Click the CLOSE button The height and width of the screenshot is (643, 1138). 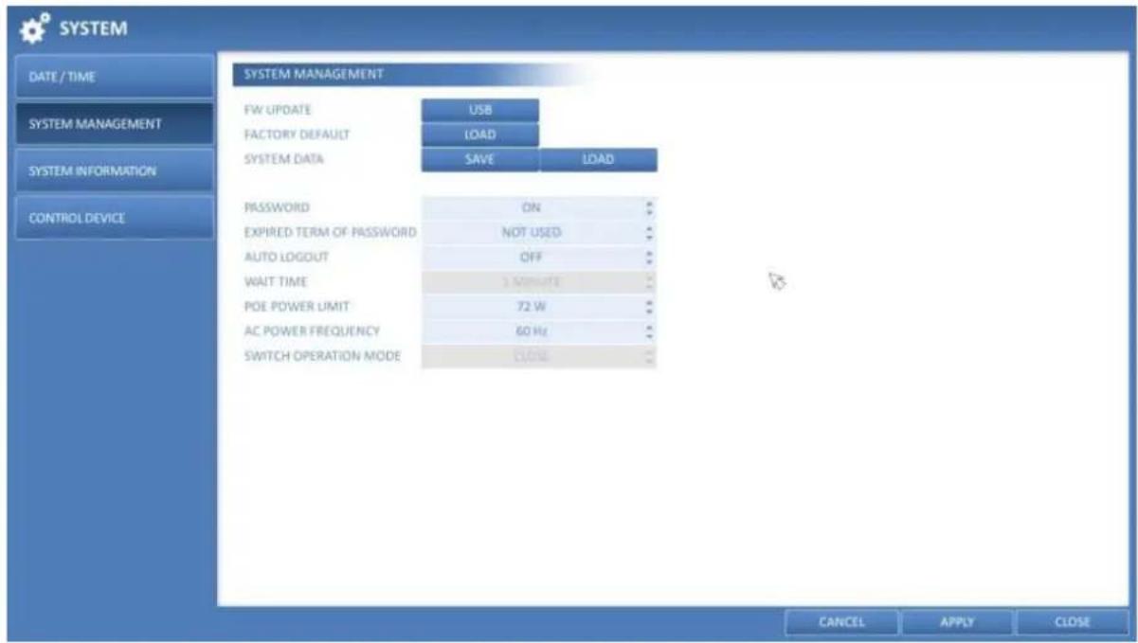[x=1072, y=622]
